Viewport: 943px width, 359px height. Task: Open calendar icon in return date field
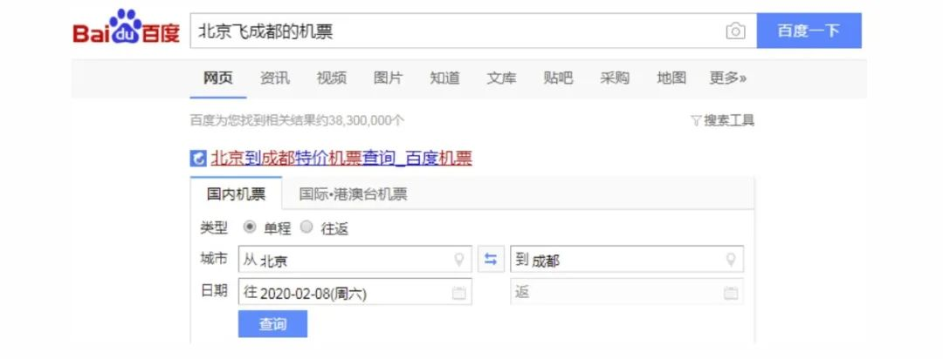pos(731,293)
